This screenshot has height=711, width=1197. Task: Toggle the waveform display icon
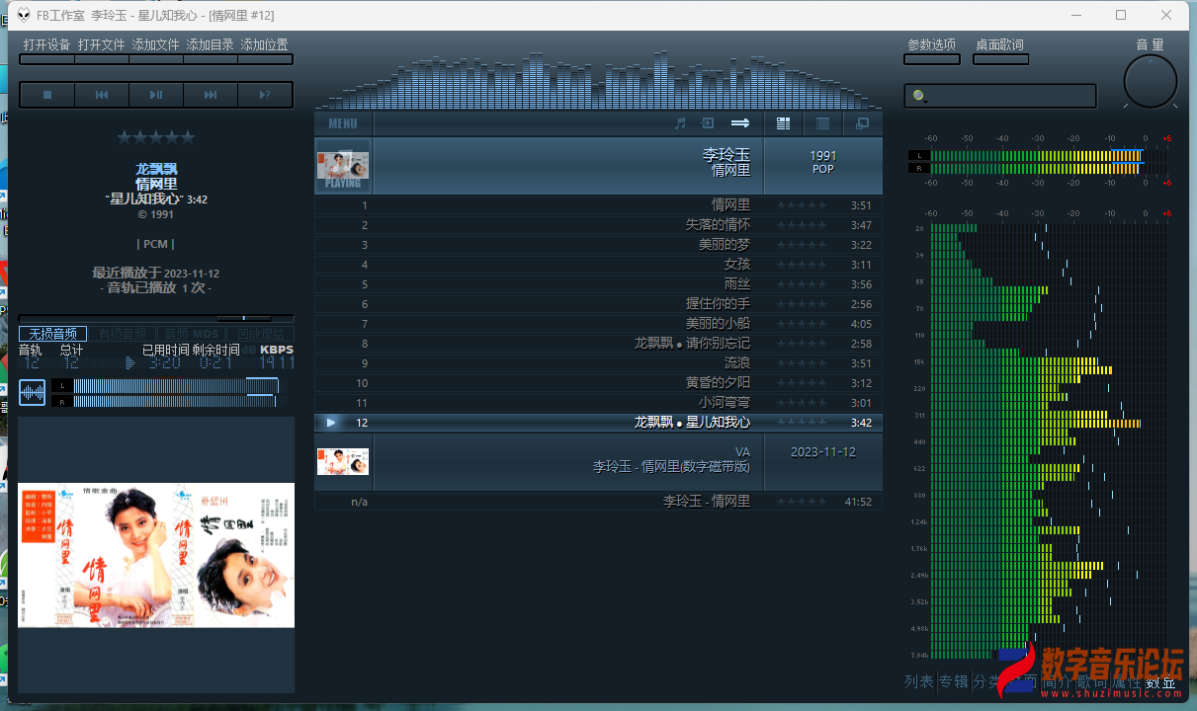pos(33,392)
